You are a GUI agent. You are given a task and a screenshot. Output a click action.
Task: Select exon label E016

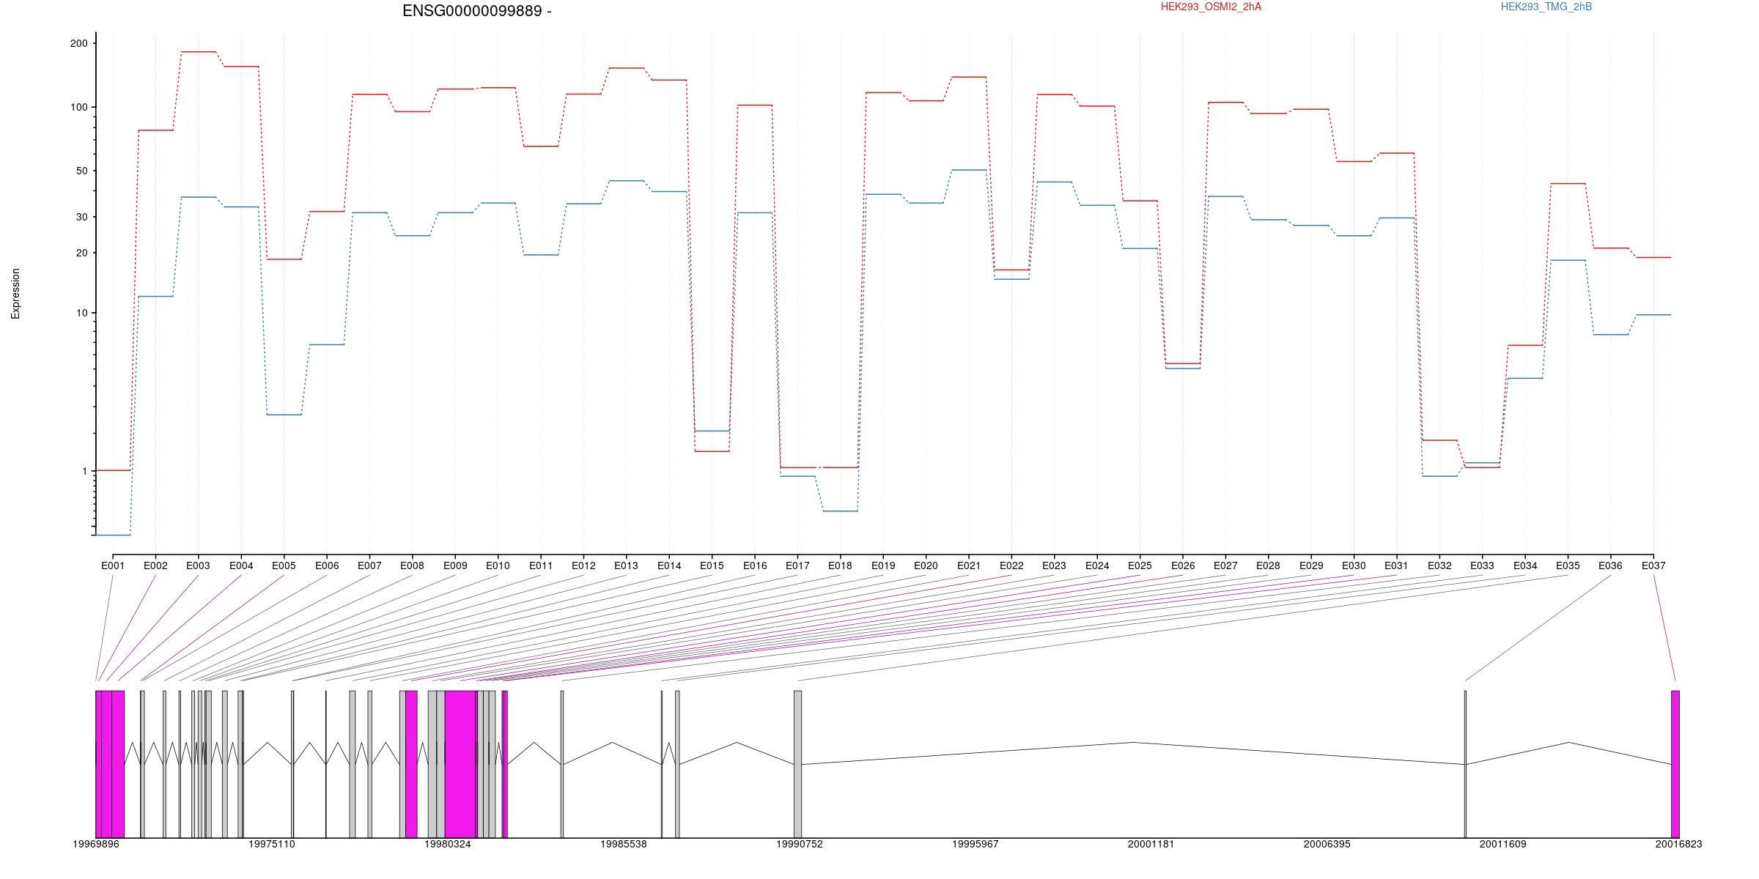pos(755,566)
